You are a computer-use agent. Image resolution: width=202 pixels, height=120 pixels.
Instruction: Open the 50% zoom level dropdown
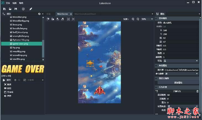coord(147,19)
